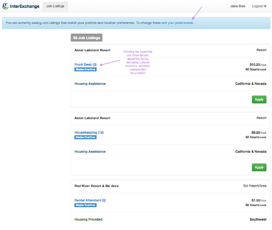Follow the 'edit your preferences' link
272x230 pixels.
[177, 23]
